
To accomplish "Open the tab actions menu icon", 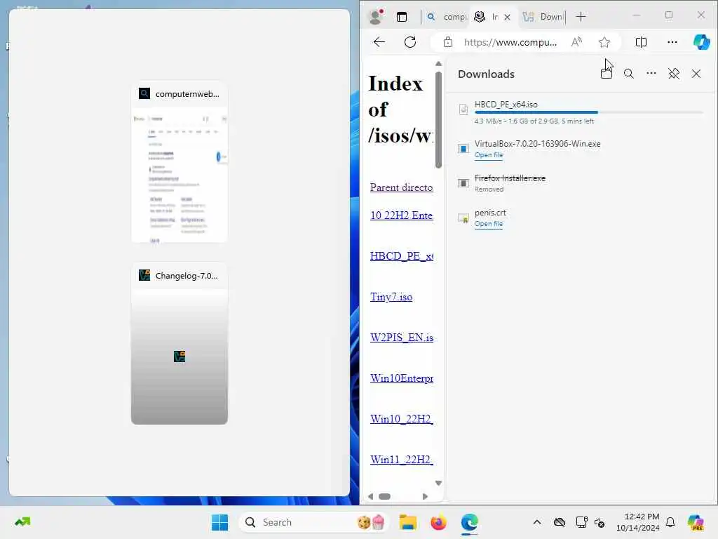I will 402,17.
